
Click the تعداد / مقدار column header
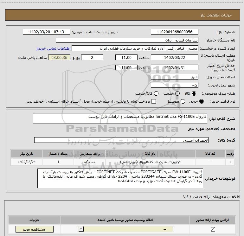pos(58,154)
